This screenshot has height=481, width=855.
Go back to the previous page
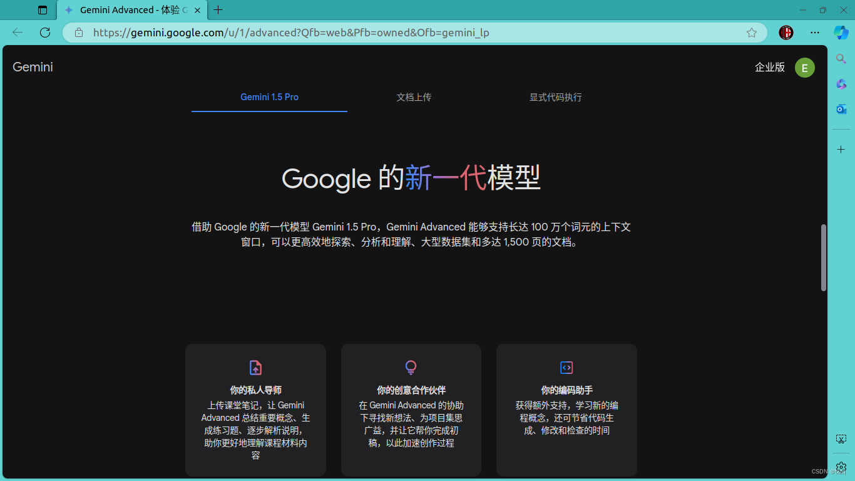point(18,33)
